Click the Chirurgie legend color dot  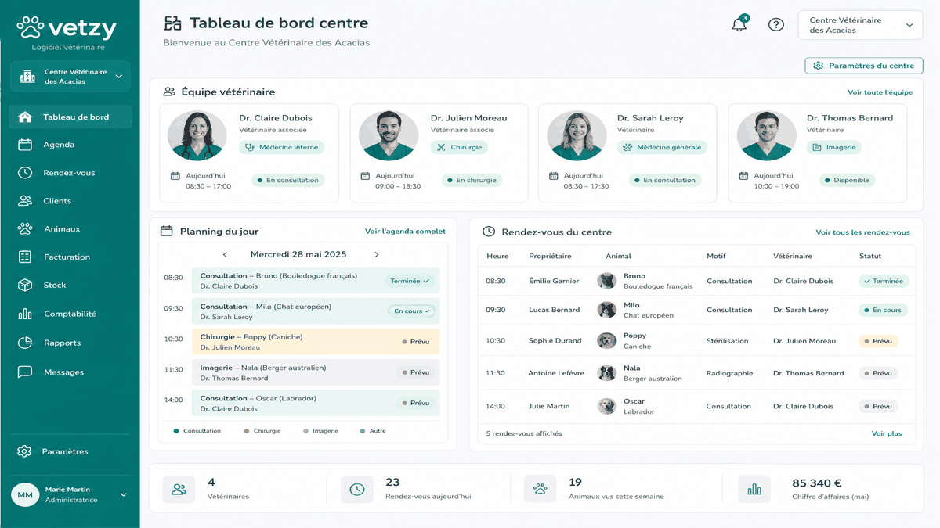247,431
